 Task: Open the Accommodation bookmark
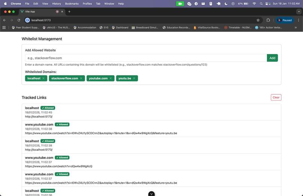click(85, 28)
